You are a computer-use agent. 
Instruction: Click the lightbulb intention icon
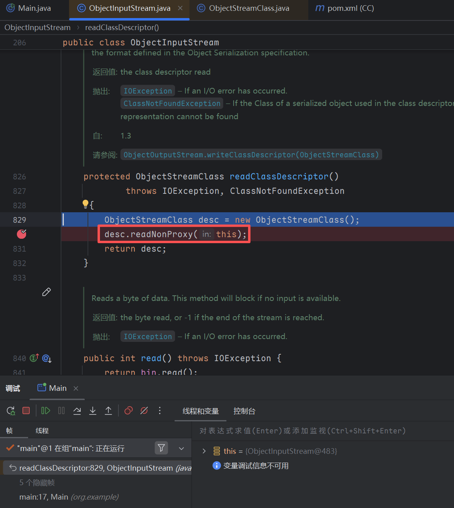(x=86, y=204)
